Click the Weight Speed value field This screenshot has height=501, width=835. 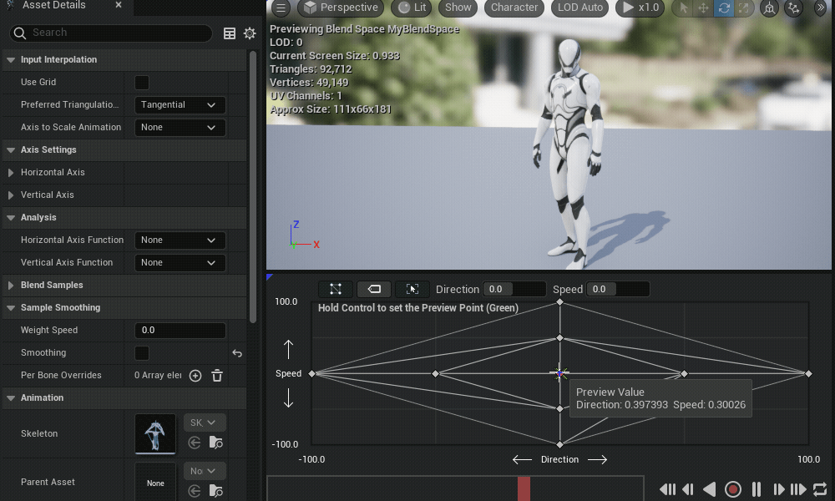pyautogui.click(x=180, y=331)
